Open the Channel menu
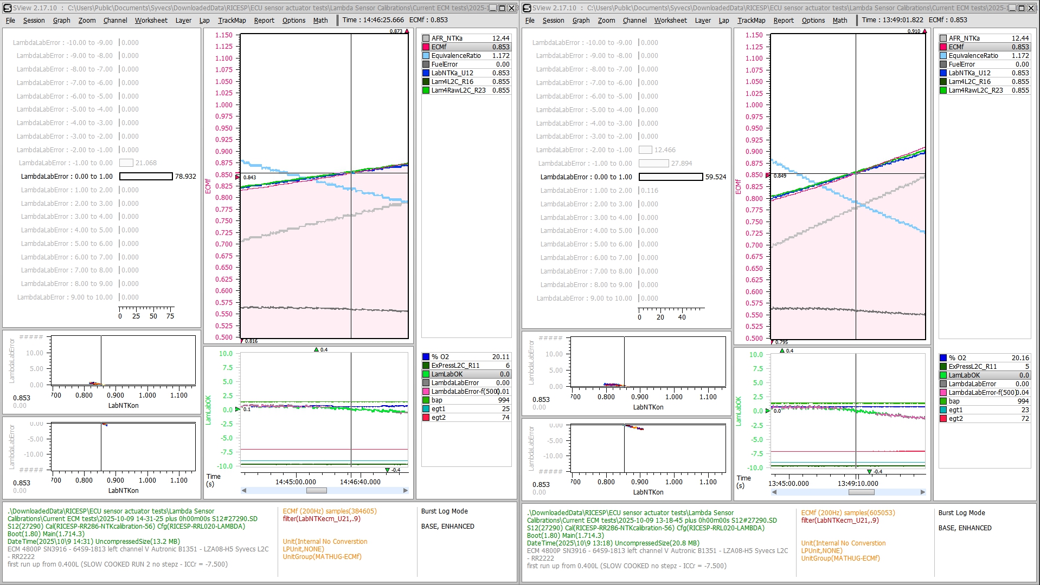1040x585 pixels. click(x=114, y=20)
